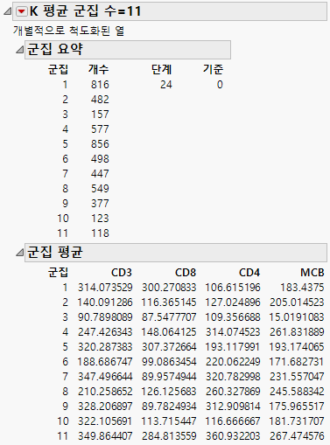The image size is (330, 445).
Task: Click the criterion value 0
Action: tap(220, 85)
